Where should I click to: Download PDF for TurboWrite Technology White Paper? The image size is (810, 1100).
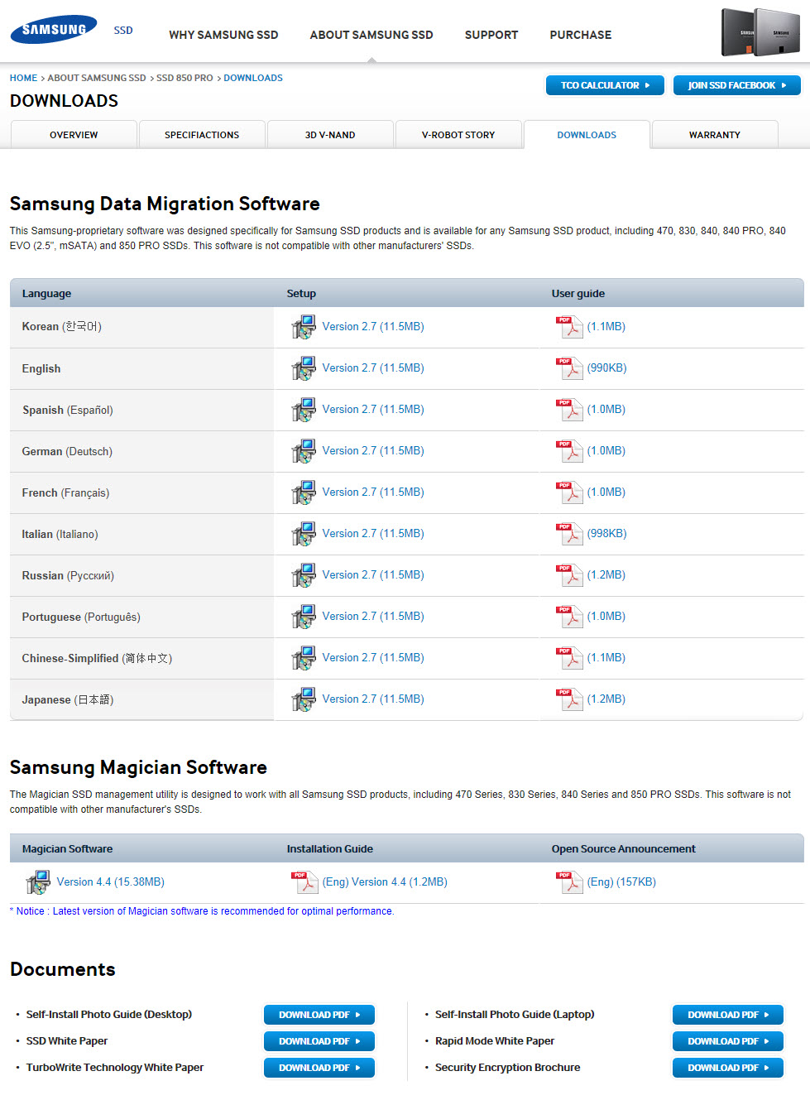click(x=319, y=1068)
